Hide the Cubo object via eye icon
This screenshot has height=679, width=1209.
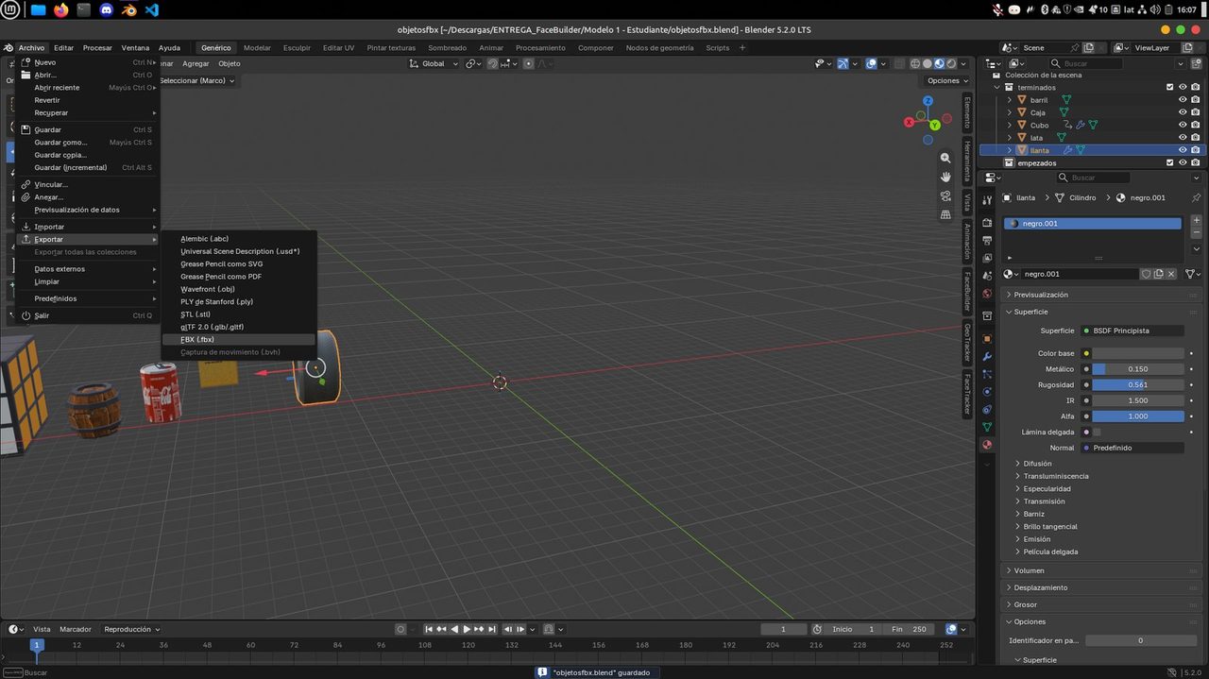(x=1183, y=125)
